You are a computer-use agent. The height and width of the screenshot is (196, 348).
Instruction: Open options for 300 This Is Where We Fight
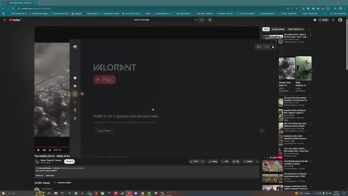click(310, 124)
